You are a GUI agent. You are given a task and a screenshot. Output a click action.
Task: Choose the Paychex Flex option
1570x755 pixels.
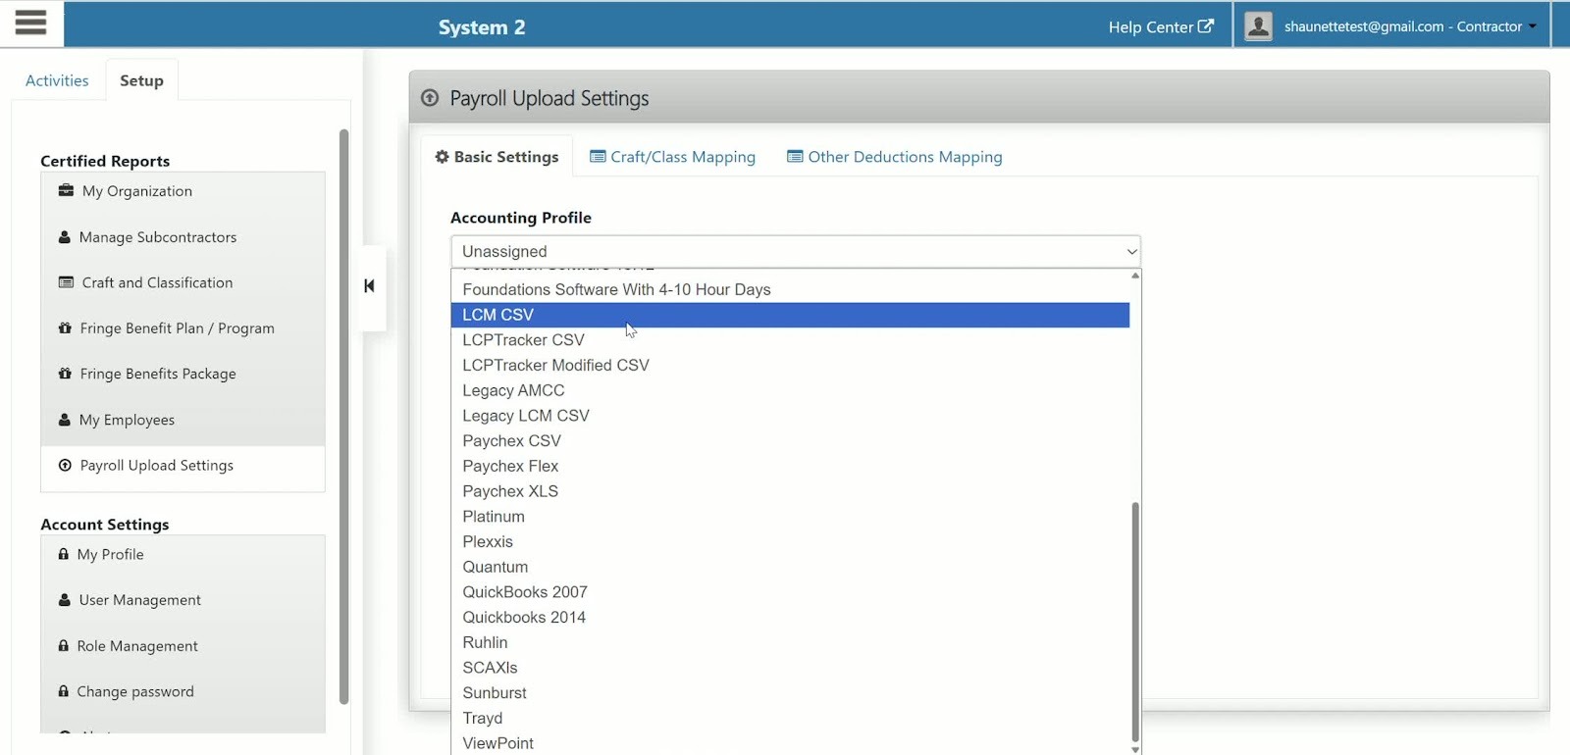click(790, 466)
